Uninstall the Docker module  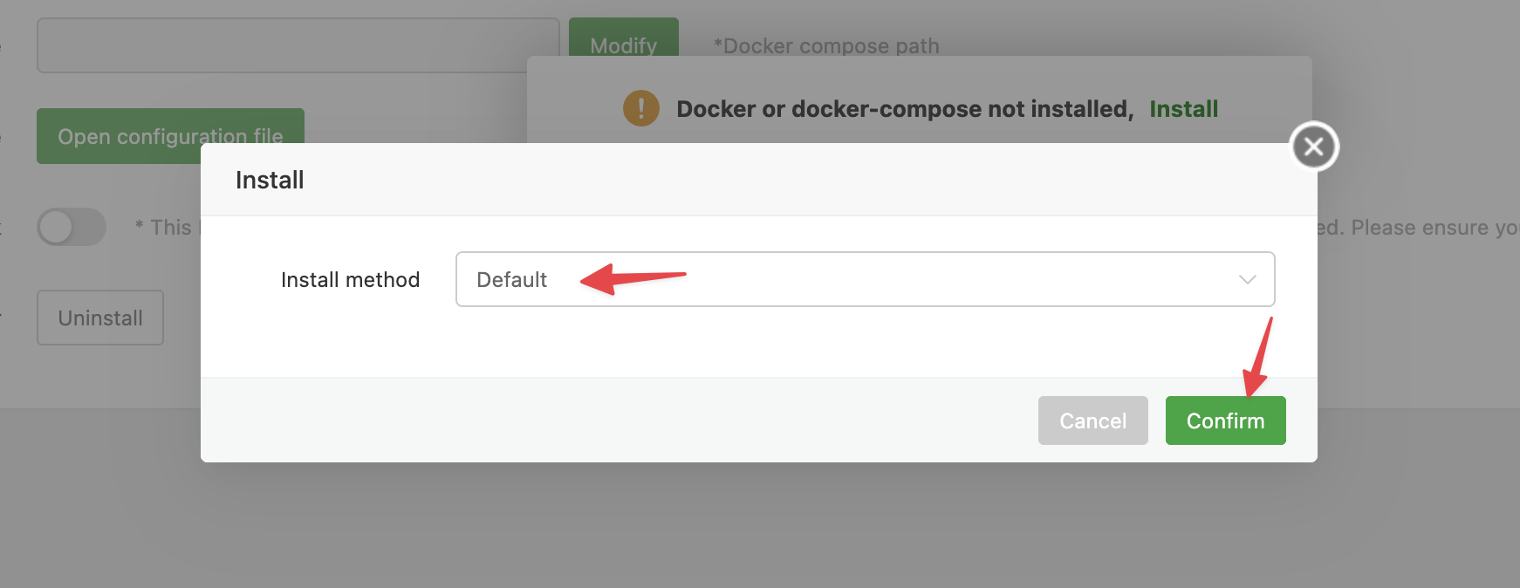(x=100, y=318)
